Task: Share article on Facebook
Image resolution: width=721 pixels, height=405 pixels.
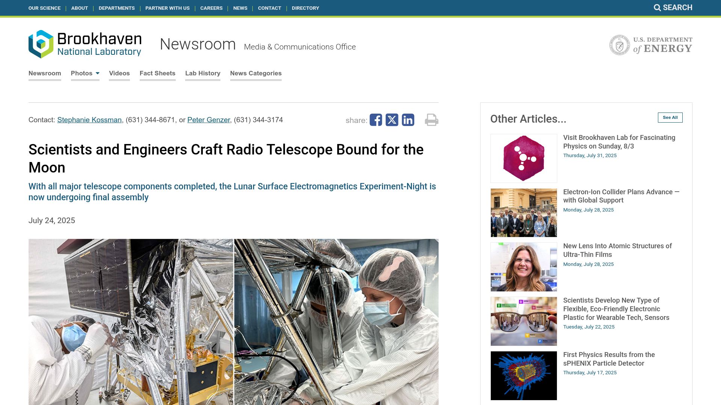Action: point(376,120)
